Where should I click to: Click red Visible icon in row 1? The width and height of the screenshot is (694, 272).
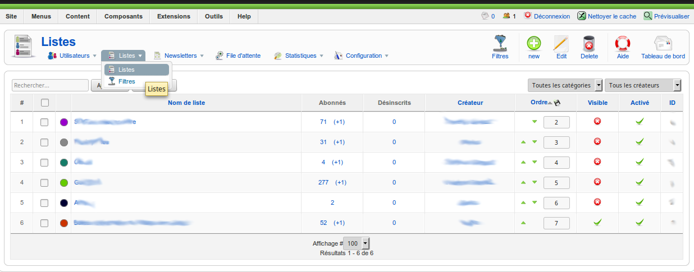point(597,121)
